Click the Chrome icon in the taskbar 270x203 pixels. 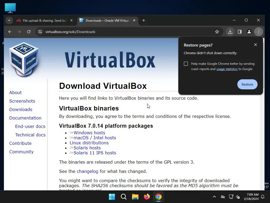tap(158, 197)
